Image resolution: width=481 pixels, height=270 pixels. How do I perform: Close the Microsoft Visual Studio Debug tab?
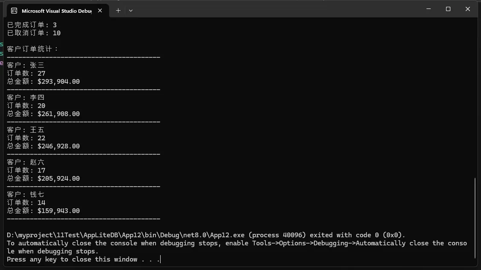[x=100, y=11]
